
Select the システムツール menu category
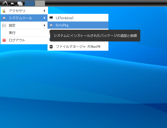click(24, 18)
